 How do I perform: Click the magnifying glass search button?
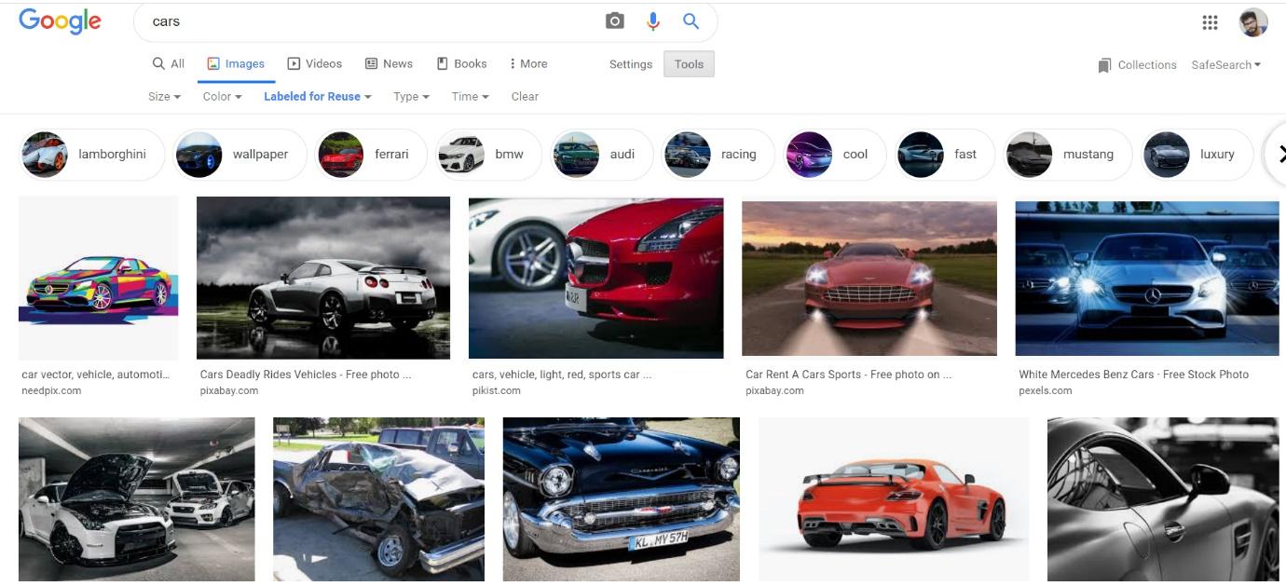click(691, 21)
